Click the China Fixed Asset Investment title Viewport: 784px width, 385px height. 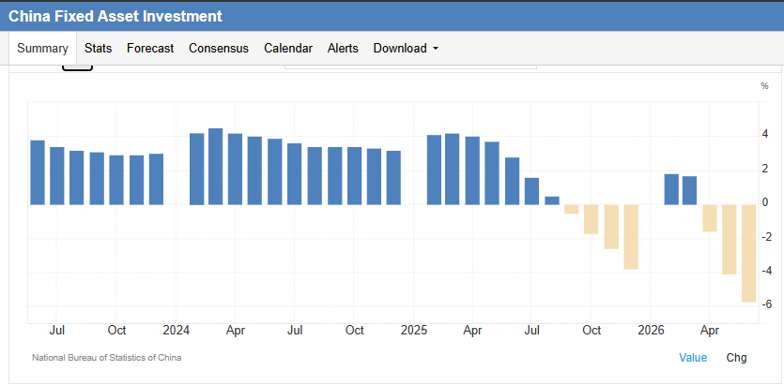point(115,16)
